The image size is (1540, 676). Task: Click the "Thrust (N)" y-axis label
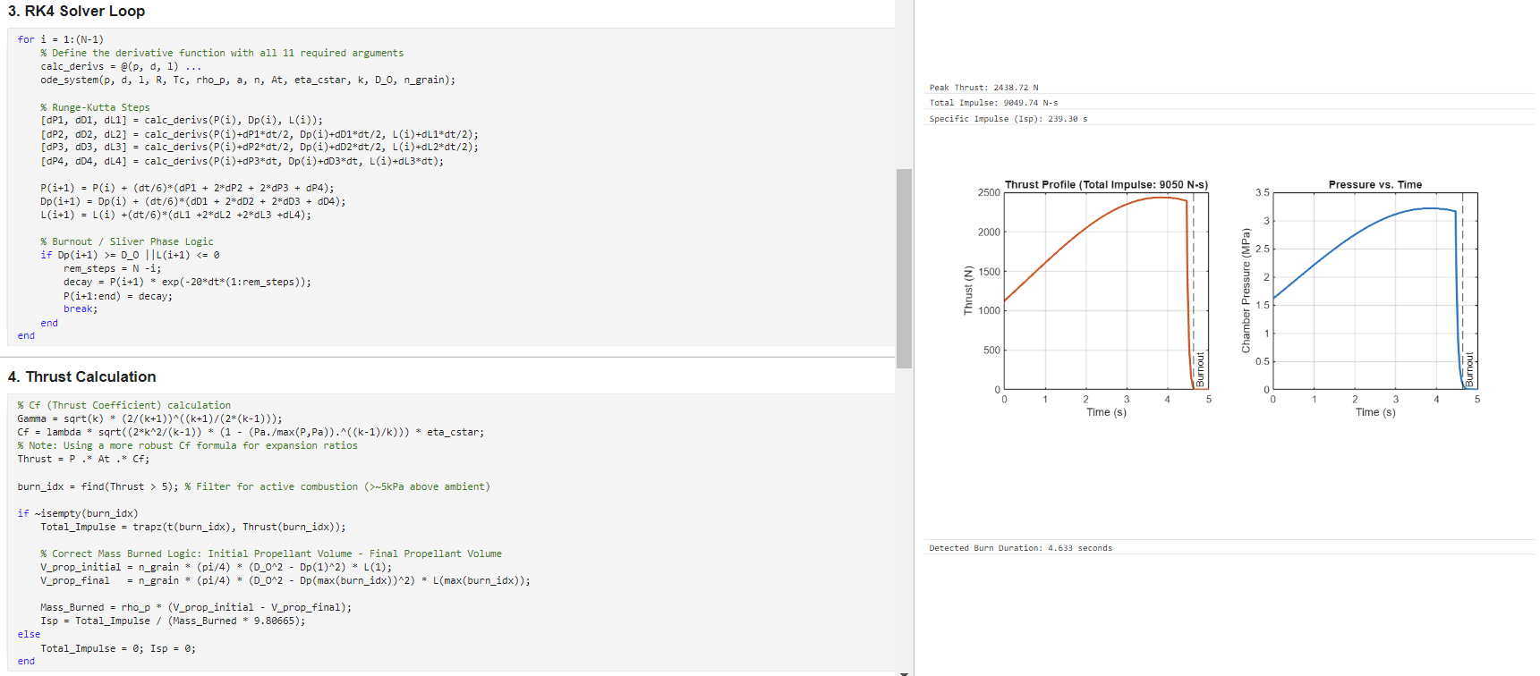968,291
